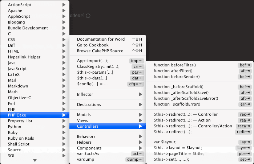This screenshot has width=254, height=164.
Task: Insert redirect snippet for Action only
Action: pyautogui.click(x=200, y=120)
